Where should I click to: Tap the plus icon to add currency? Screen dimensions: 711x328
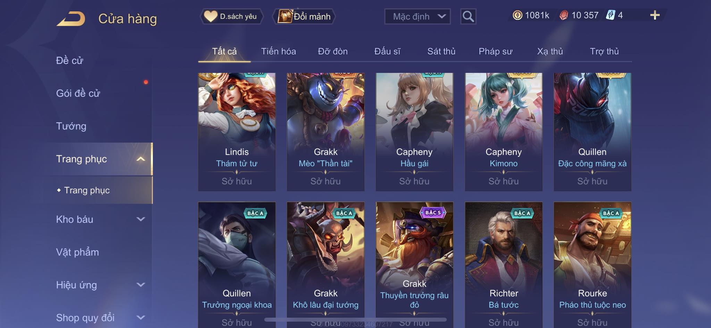[x=655, y=15]
